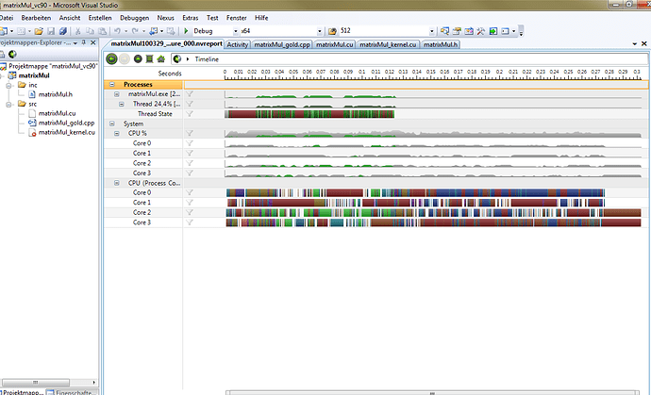This screenshot has height=395, width=651.
Task: Collapse the CPU (Process Co... group
Action: (x=117, y=183)
